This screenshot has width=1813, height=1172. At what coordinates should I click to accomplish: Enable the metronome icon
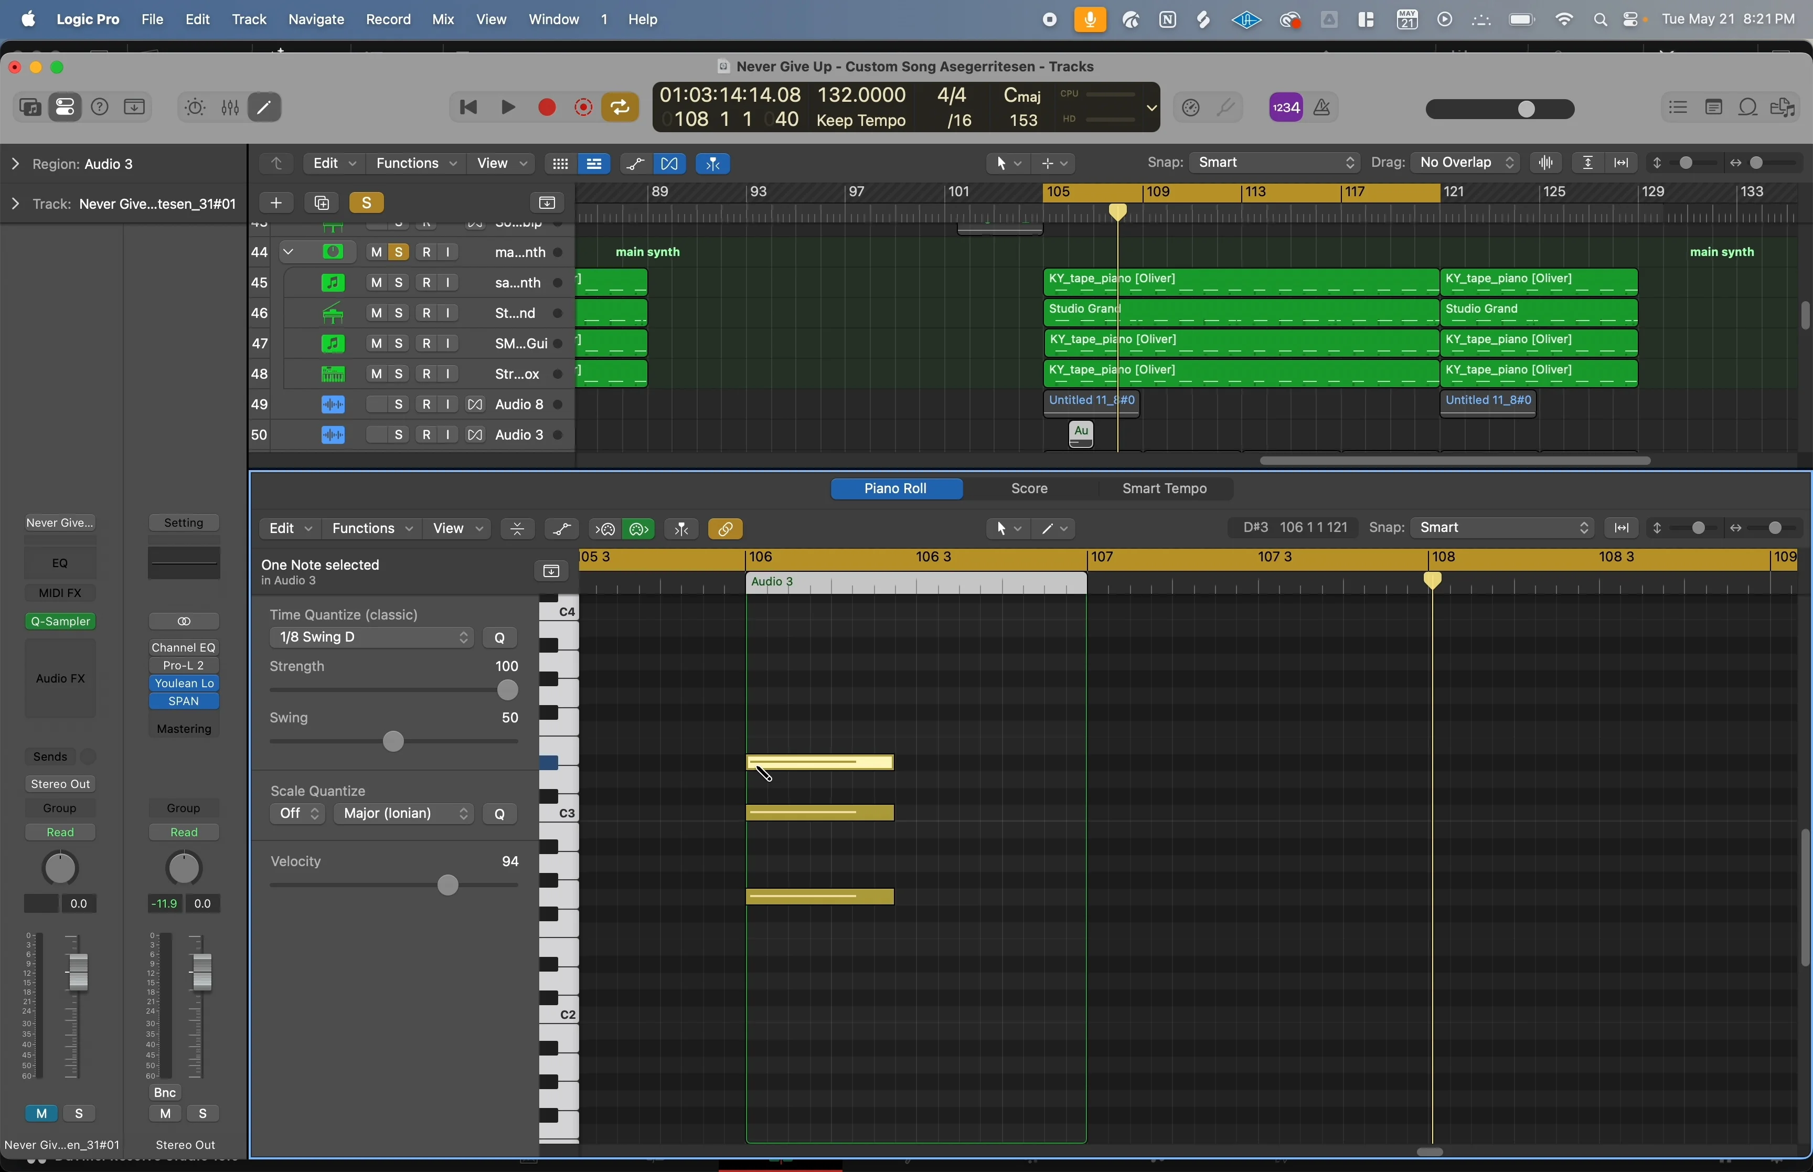tap(1321, 108)
